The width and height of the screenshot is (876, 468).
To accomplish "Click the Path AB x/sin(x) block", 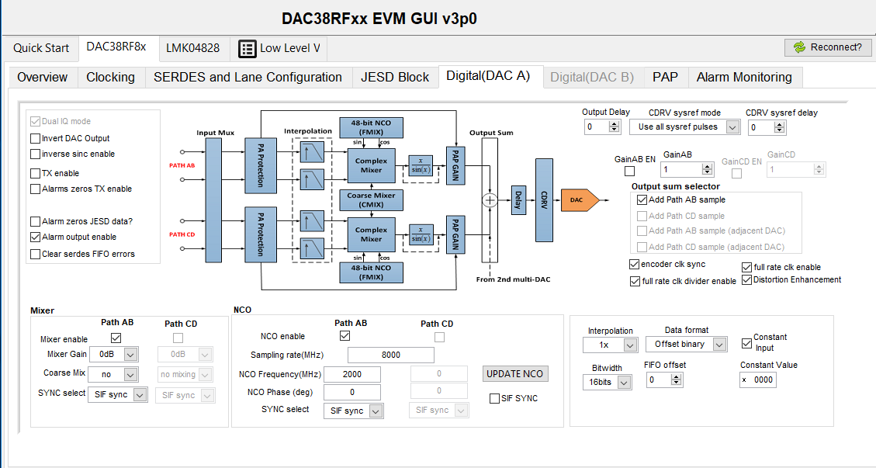I will tap(420, 165).
